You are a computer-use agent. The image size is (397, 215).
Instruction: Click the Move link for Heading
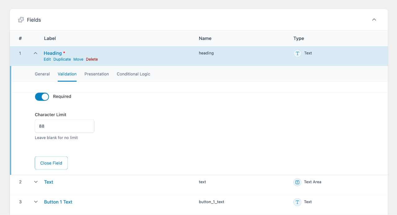78,59
